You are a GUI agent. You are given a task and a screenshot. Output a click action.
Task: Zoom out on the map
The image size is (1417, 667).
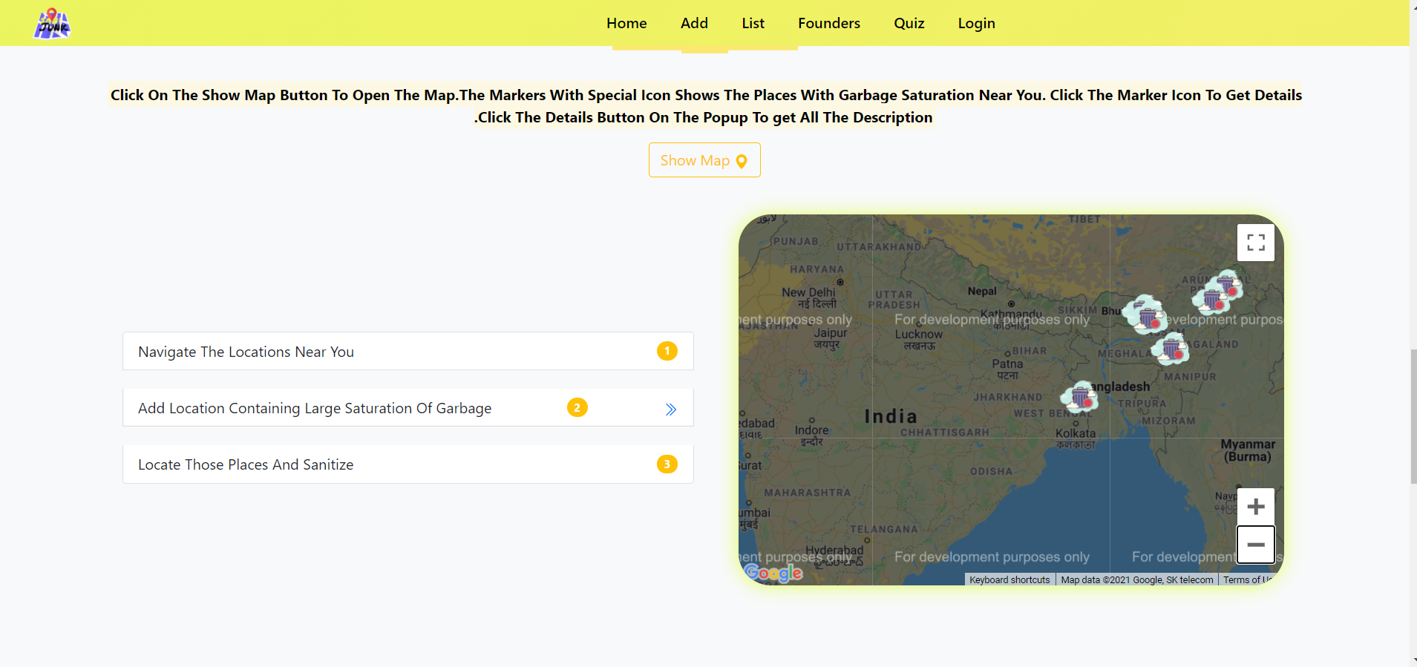(1256, 545)
